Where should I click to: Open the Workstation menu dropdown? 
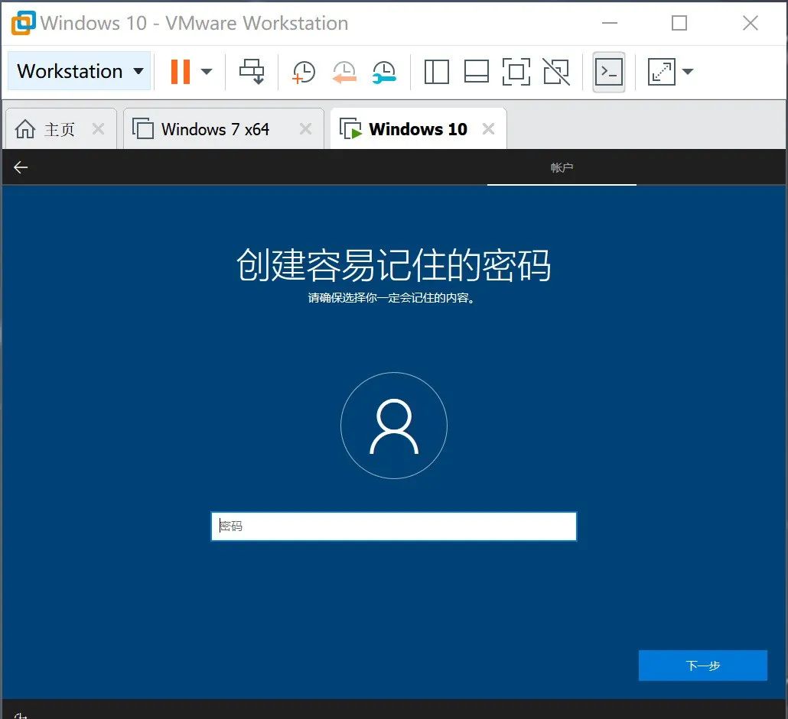pos(79,70)
